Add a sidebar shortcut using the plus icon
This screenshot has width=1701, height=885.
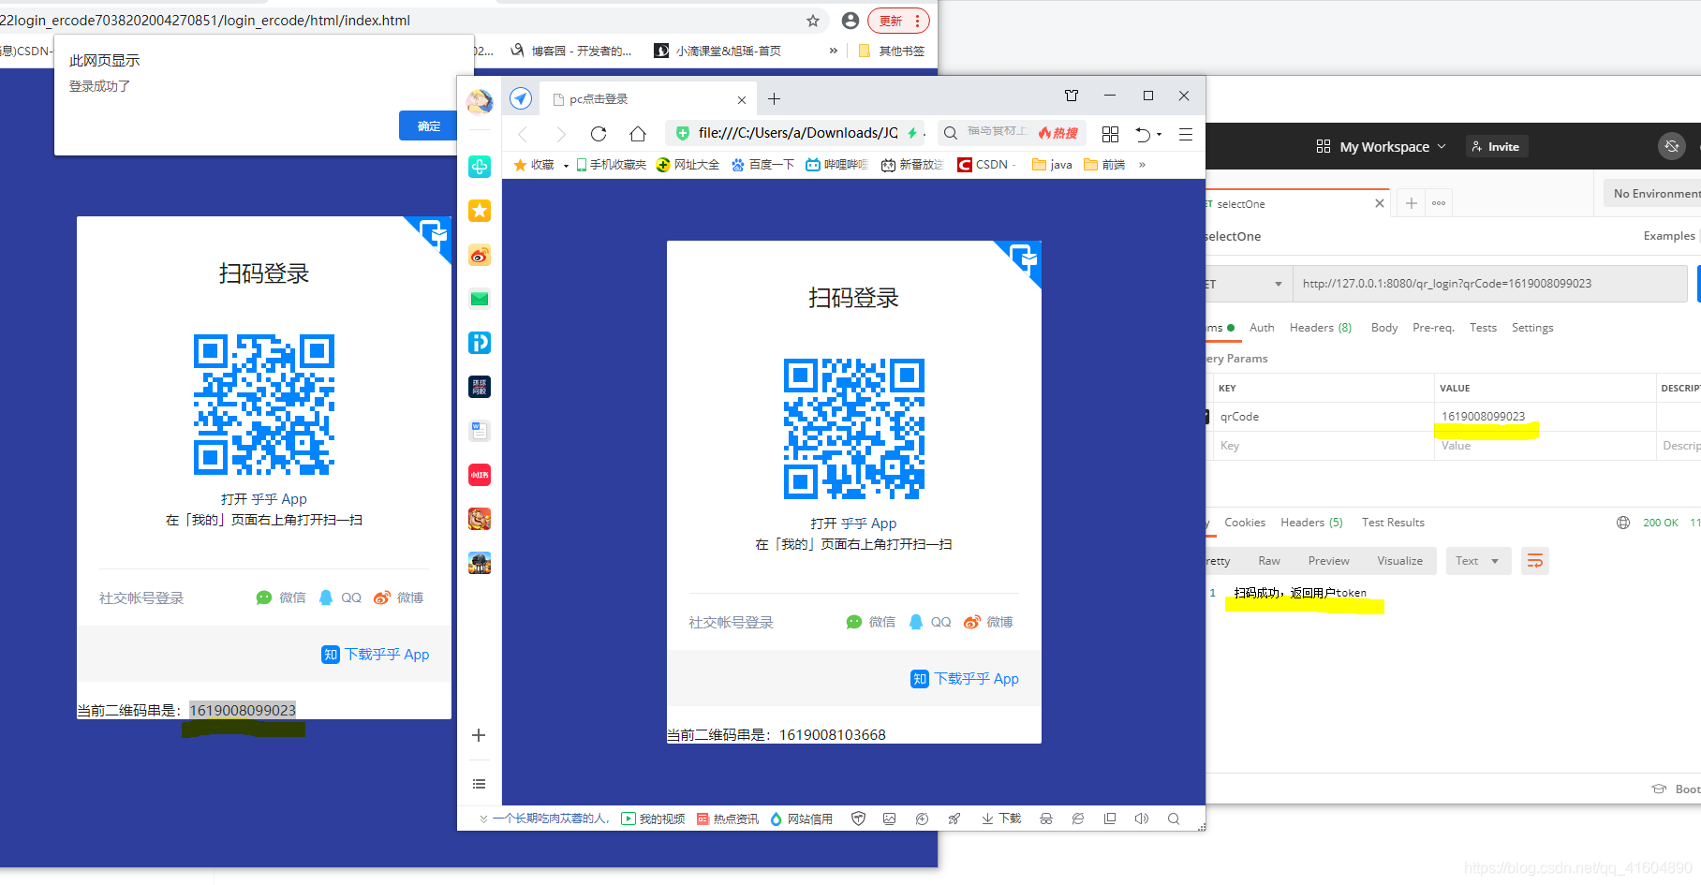point(479,735)
